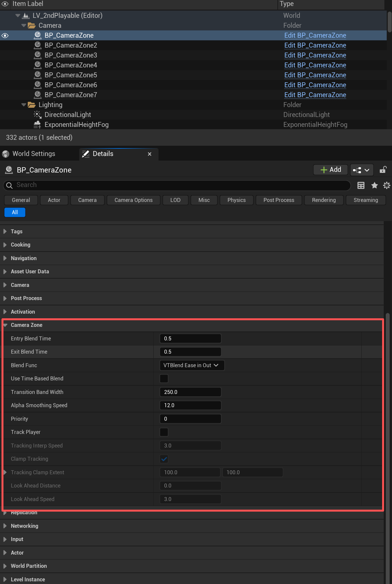Open Edit BP_CameraZone link for BP_CameraZone7
The image size is (392, 584).
point(315,95)
